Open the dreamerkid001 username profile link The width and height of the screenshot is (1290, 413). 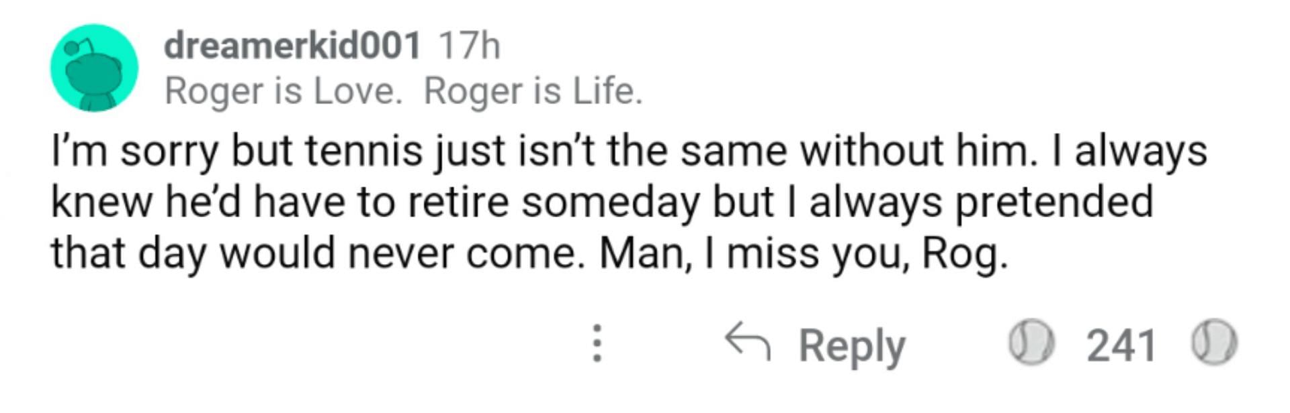pos(292,46)
